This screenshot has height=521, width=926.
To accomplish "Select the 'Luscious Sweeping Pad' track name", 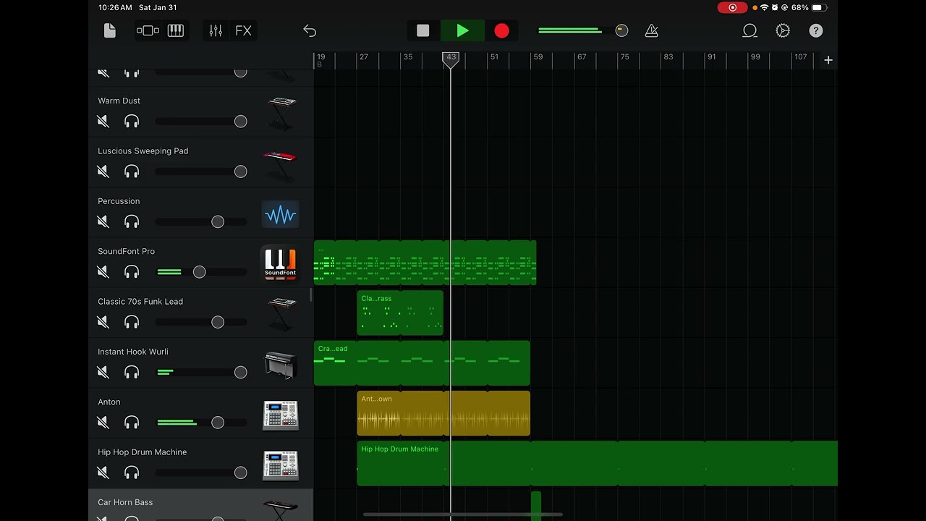I will tap(143, 151).
